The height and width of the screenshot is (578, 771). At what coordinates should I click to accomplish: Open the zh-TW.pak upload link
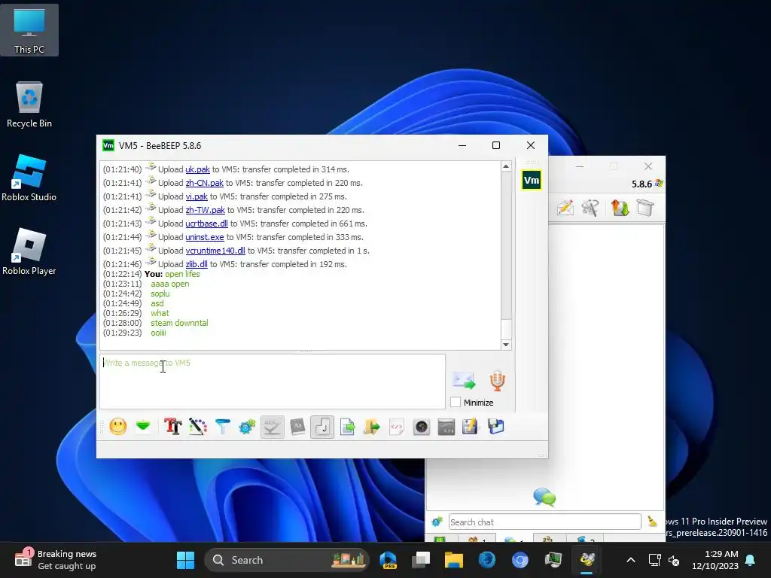(205, 210)
